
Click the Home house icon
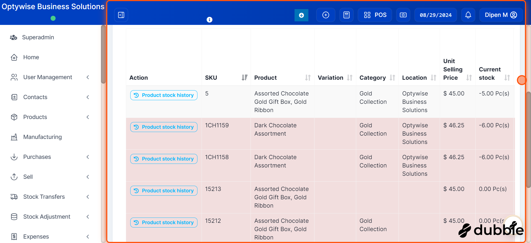(x=14, y=57)
